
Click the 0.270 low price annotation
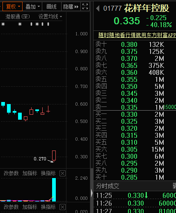click(x=40, y=159)
